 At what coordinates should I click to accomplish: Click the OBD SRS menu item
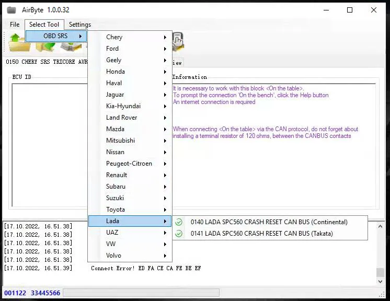click(56, 36)
